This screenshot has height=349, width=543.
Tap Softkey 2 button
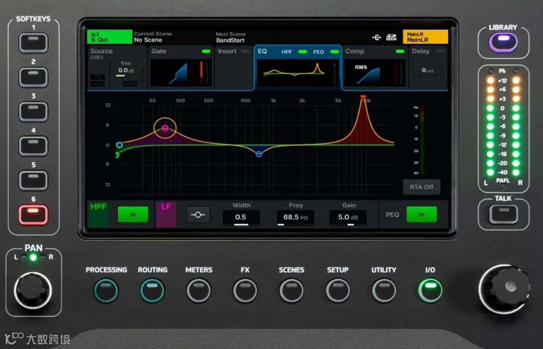(x=33, y=77)
